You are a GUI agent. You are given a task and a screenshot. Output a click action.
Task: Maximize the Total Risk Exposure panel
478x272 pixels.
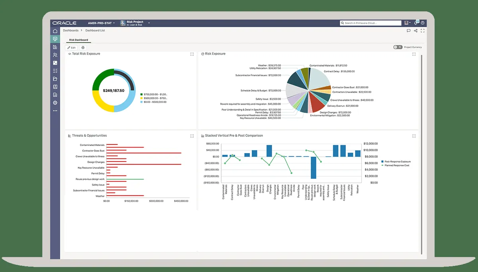pos(192,54)
